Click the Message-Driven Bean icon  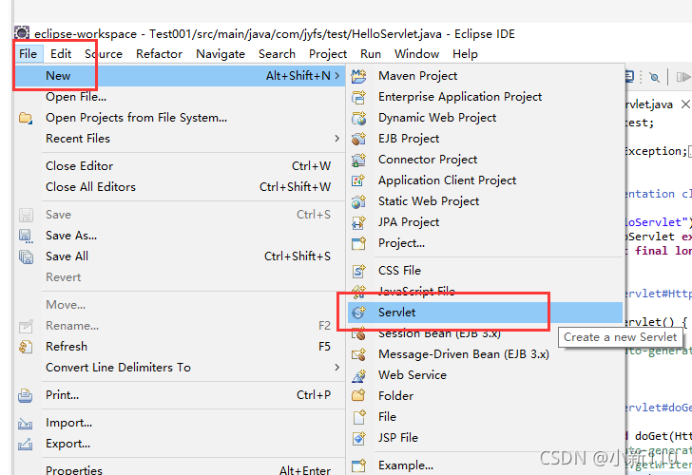pyautogui.click(x=358, y=354)
